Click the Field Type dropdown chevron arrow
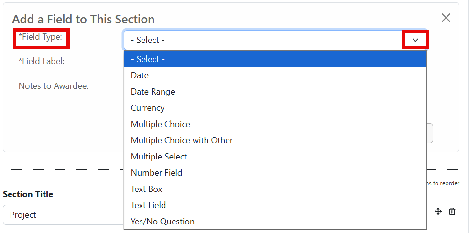 415,40
